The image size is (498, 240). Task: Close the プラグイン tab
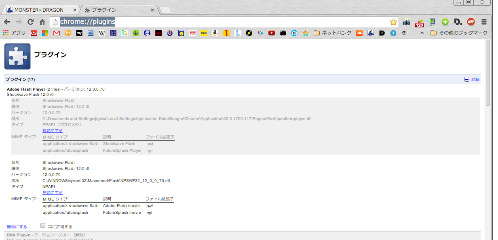coord(152,10)
